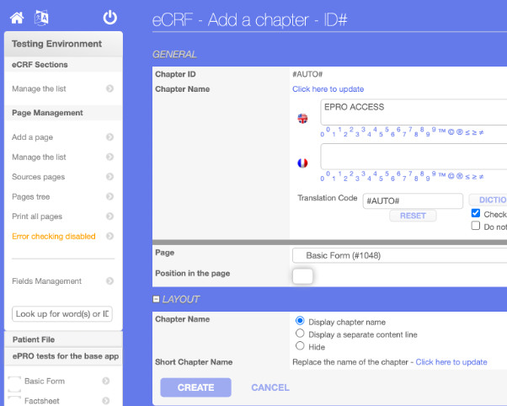507x406 pixels.
Task: Open the language translation icon
Action: coord(41,17)
